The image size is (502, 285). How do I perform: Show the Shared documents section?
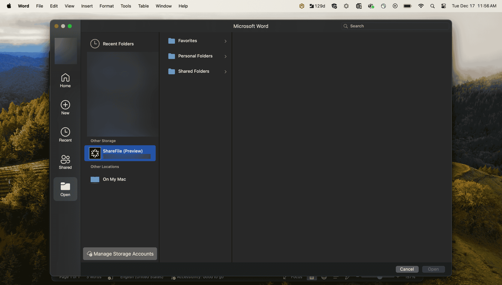pos(65,162)
